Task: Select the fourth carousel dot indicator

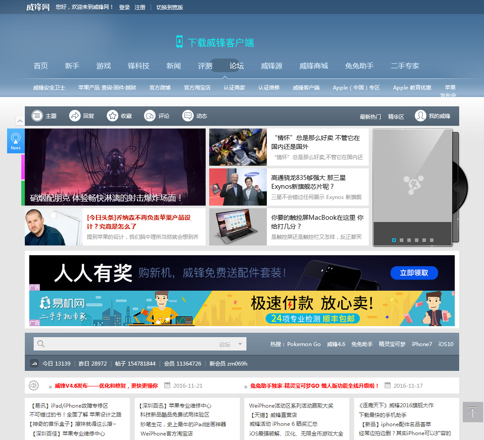Action: (x=417, y=240)
